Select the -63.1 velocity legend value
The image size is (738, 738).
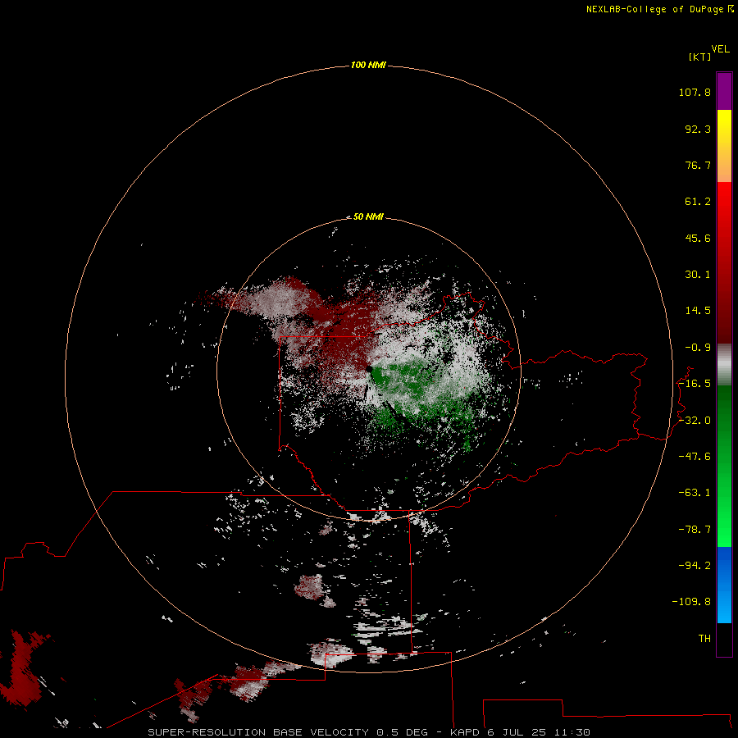(x=695, y=493)
